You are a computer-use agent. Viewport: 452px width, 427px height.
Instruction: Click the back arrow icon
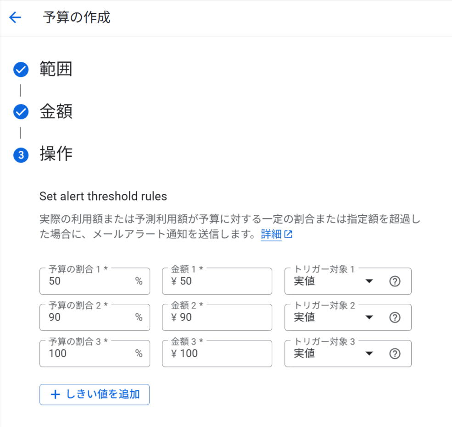point(15,17)
